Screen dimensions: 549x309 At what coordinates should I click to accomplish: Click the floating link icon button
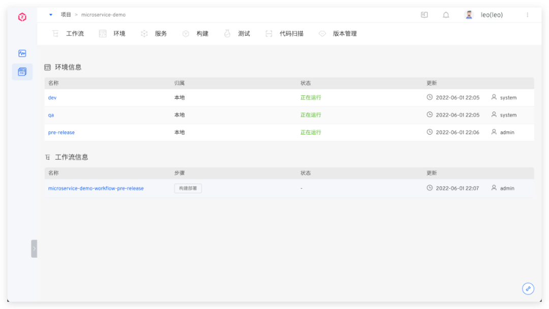tap(528, 289)
